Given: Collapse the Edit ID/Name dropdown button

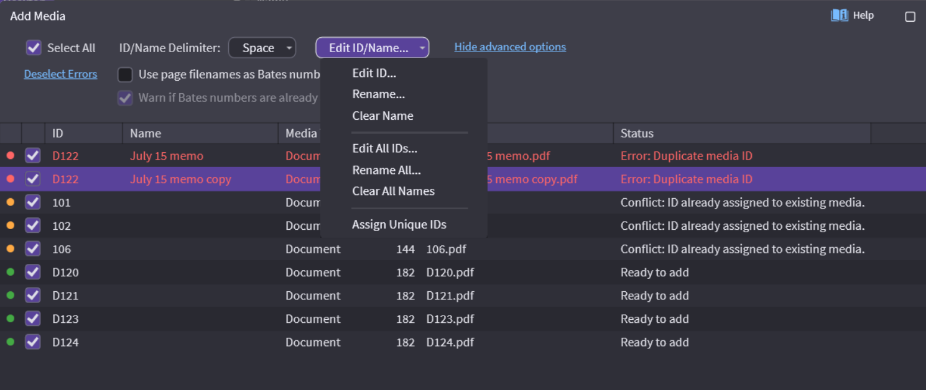Looking at the screenshot, I should pos(372,48).
